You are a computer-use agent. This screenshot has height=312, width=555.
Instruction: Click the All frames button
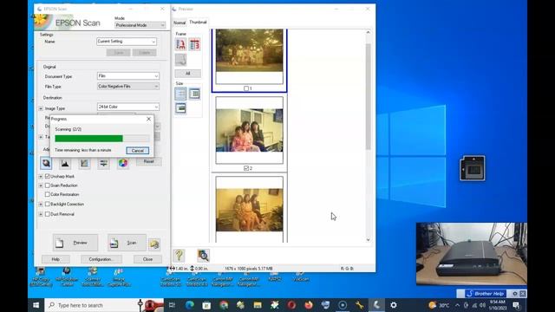pyautogui.click(x=188, y=74)
